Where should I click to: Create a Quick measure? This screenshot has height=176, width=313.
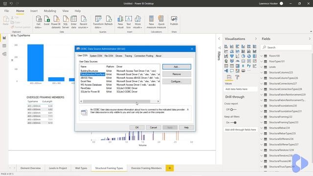pyautogui.click(x=161, y=22)
